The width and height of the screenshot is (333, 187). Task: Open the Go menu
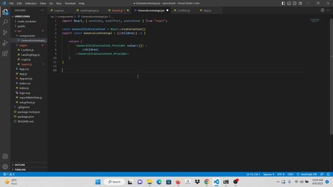coord(51,4)
